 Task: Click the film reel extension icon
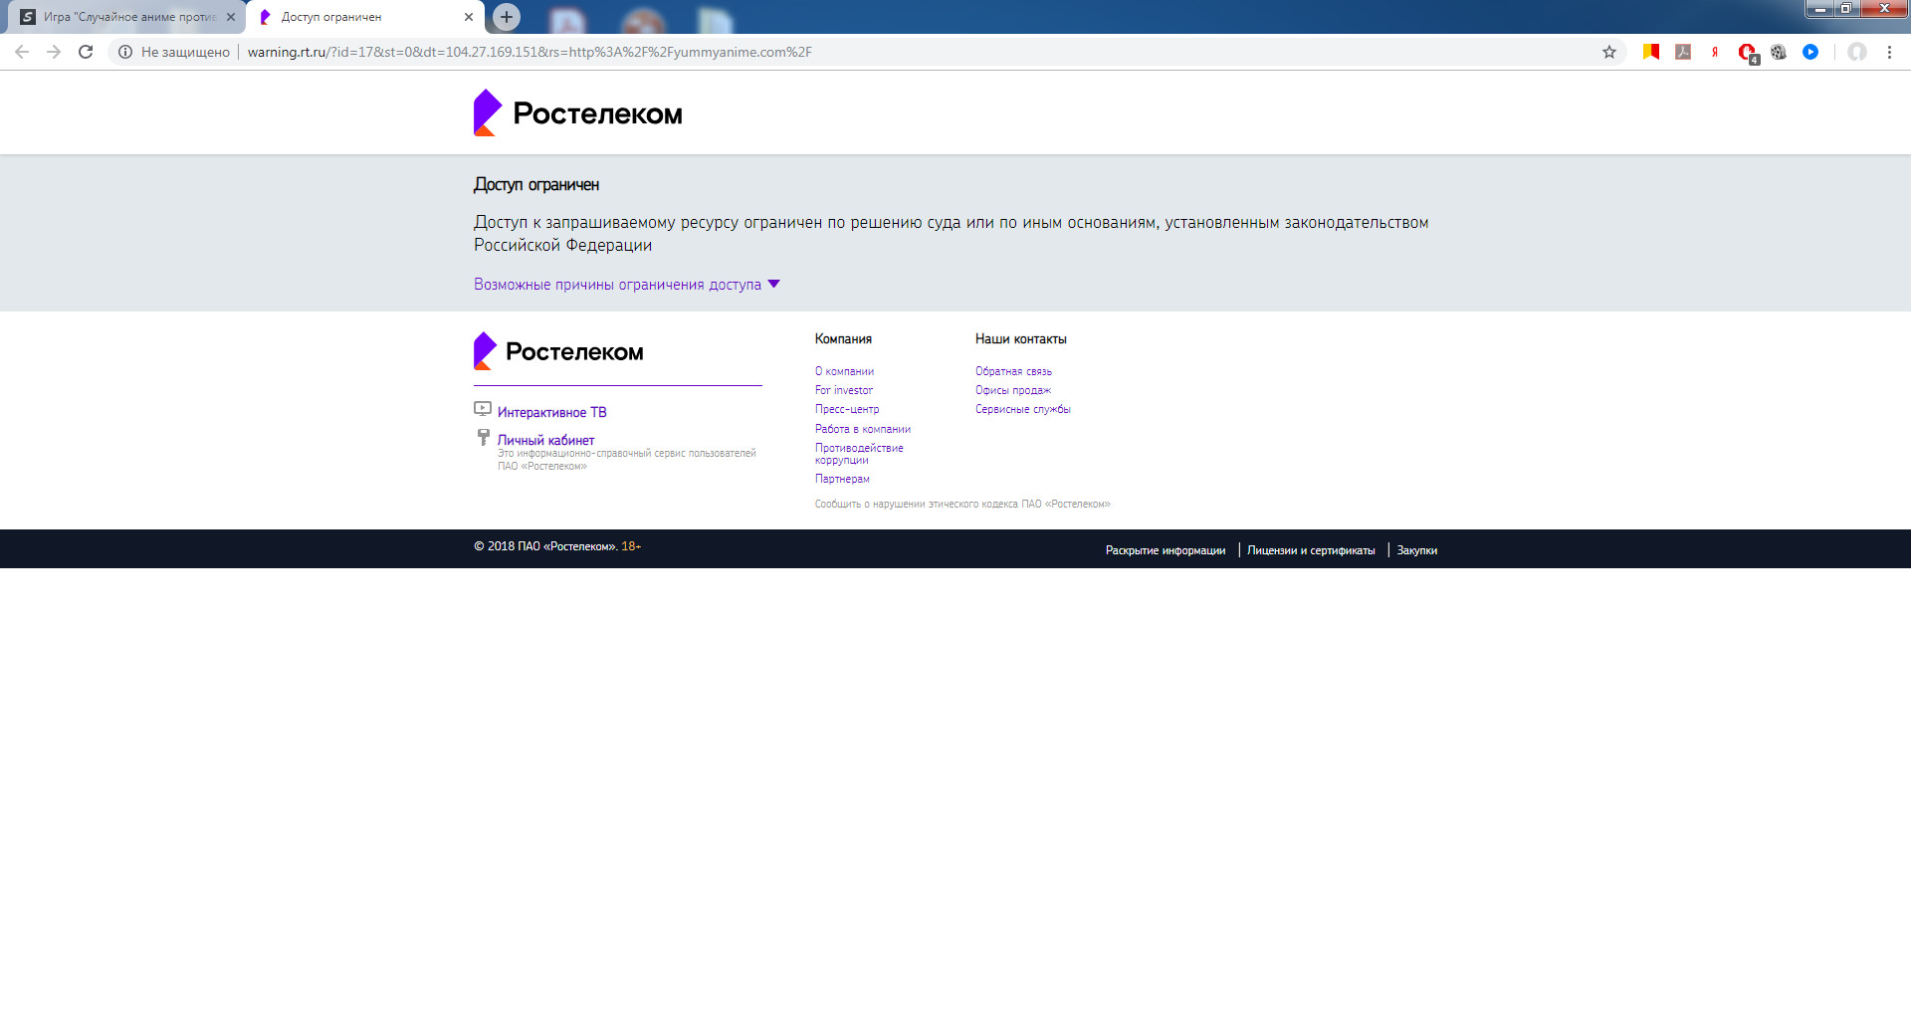[x=1779, y=52]
